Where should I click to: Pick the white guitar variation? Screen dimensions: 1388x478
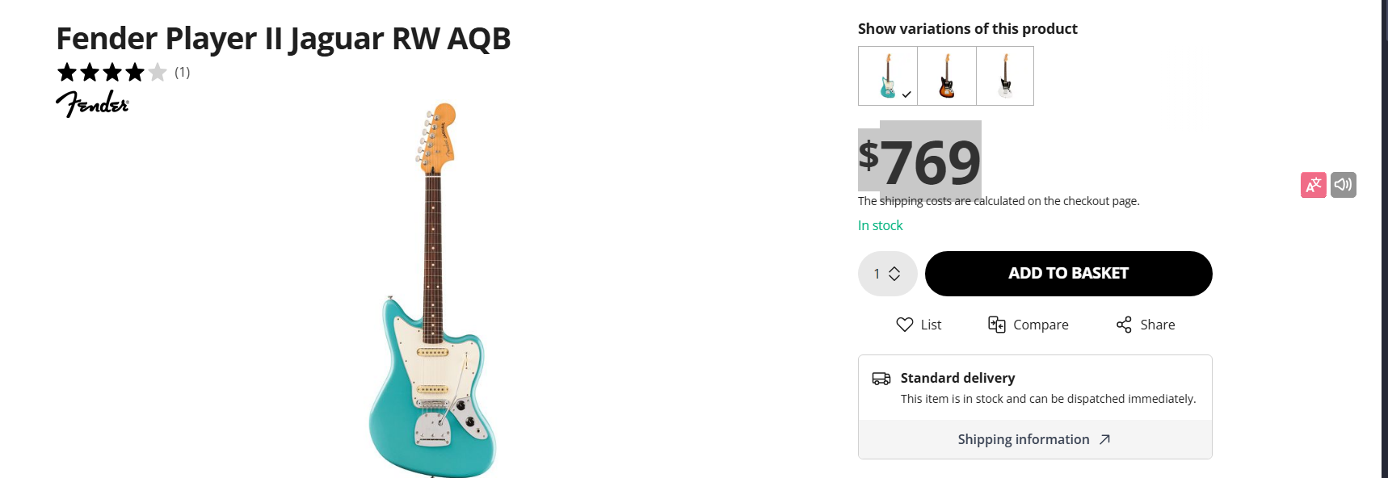(x=1005, y=76)
